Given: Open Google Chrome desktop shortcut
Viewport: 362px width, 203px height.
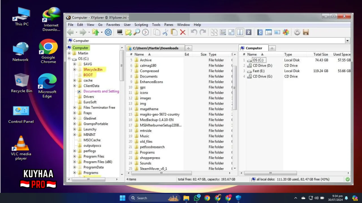Looking at the screenshot, I should (48, 51).
